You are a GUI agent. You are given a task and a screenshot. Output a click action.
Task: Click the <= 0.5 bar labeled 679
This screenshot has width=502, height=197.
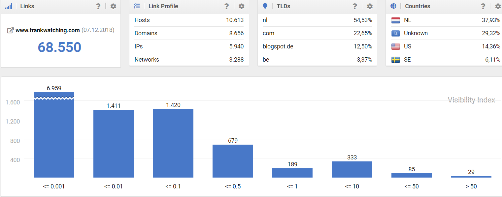coord(233,161)
